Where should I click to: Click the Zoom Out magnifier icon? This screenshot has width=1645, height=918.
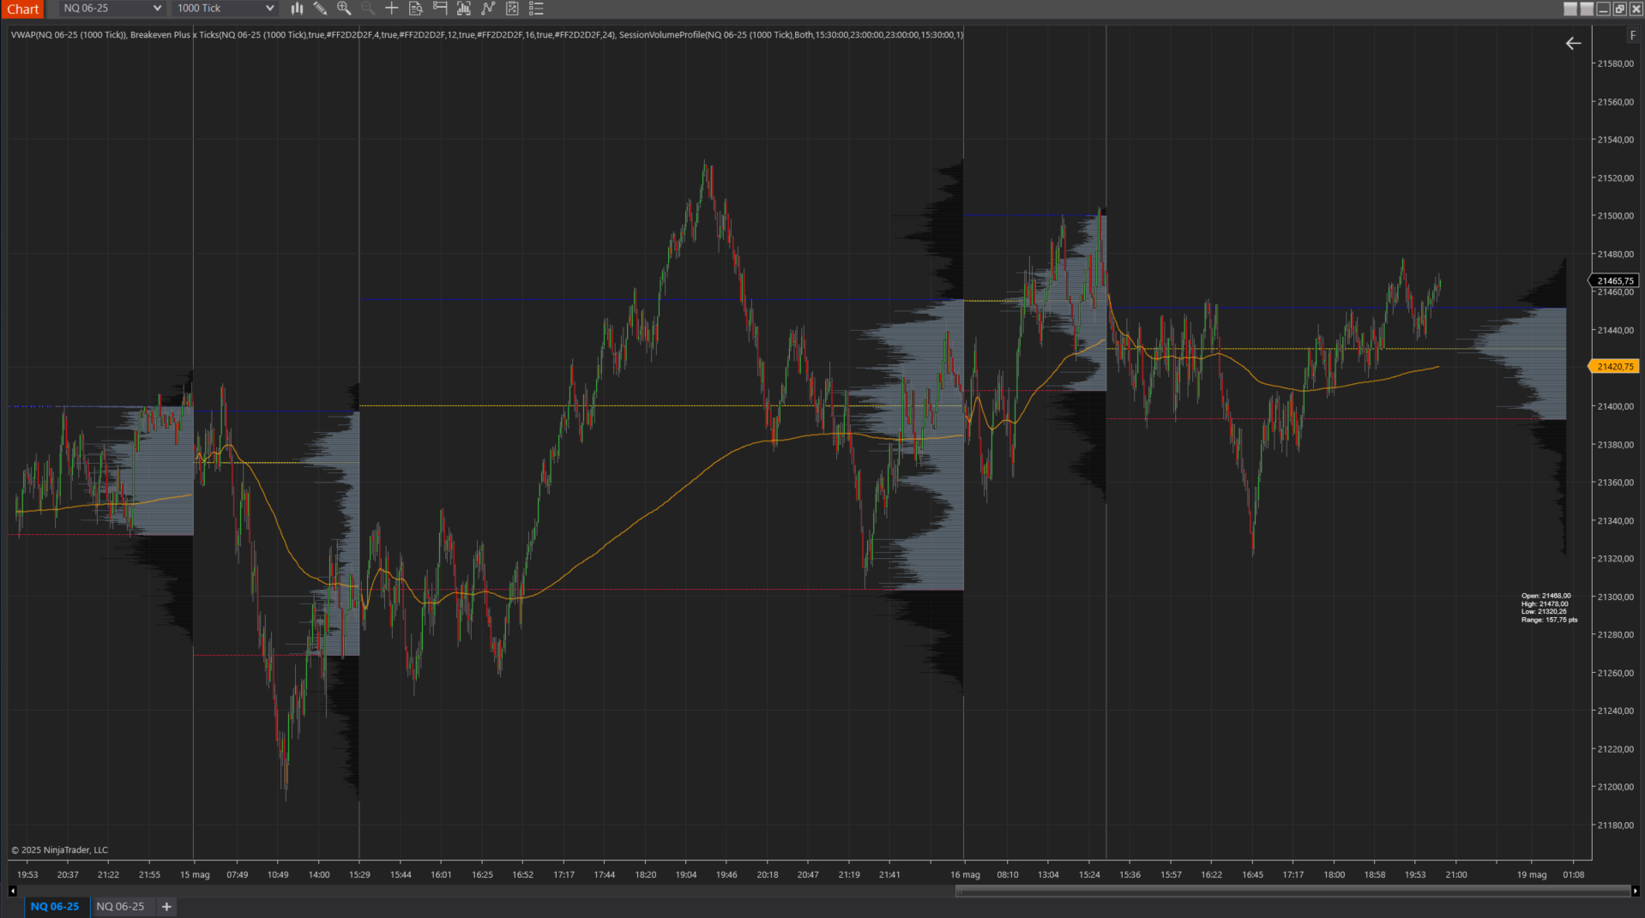tap(368, 9)
